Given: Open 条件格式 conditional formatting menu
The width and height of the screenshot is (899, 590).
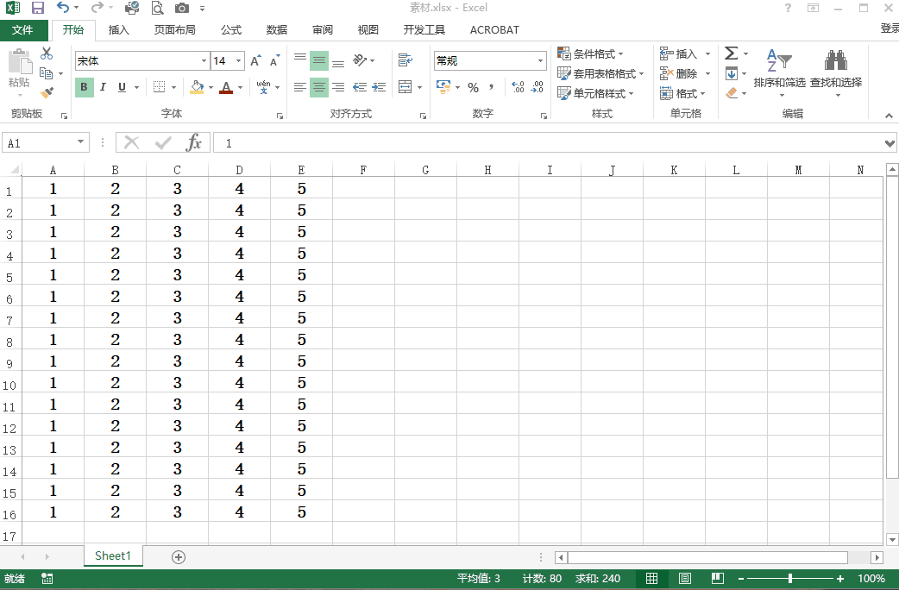Looking at the screenshot, I should point(590,53).
